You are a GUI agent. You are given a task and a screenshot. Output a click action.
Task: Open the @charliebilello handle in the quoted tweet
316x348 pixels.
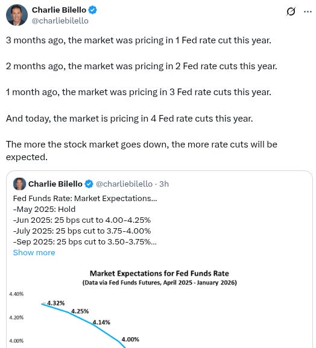pyautogui.click(x=124, y=184)
